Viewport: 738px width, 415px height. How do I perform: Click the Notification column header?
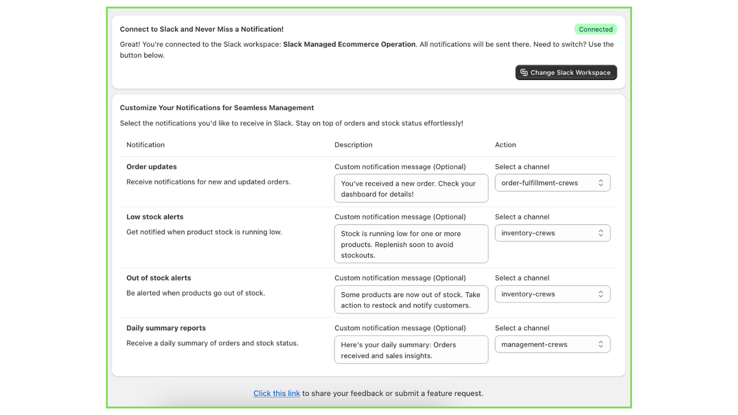point(145,144)
